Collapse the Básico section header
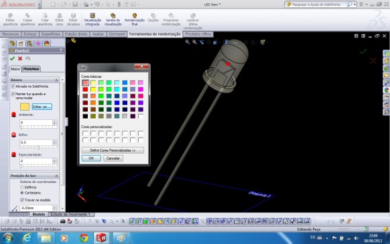This screenshot has width=390, height=244. tap(34, 80)
